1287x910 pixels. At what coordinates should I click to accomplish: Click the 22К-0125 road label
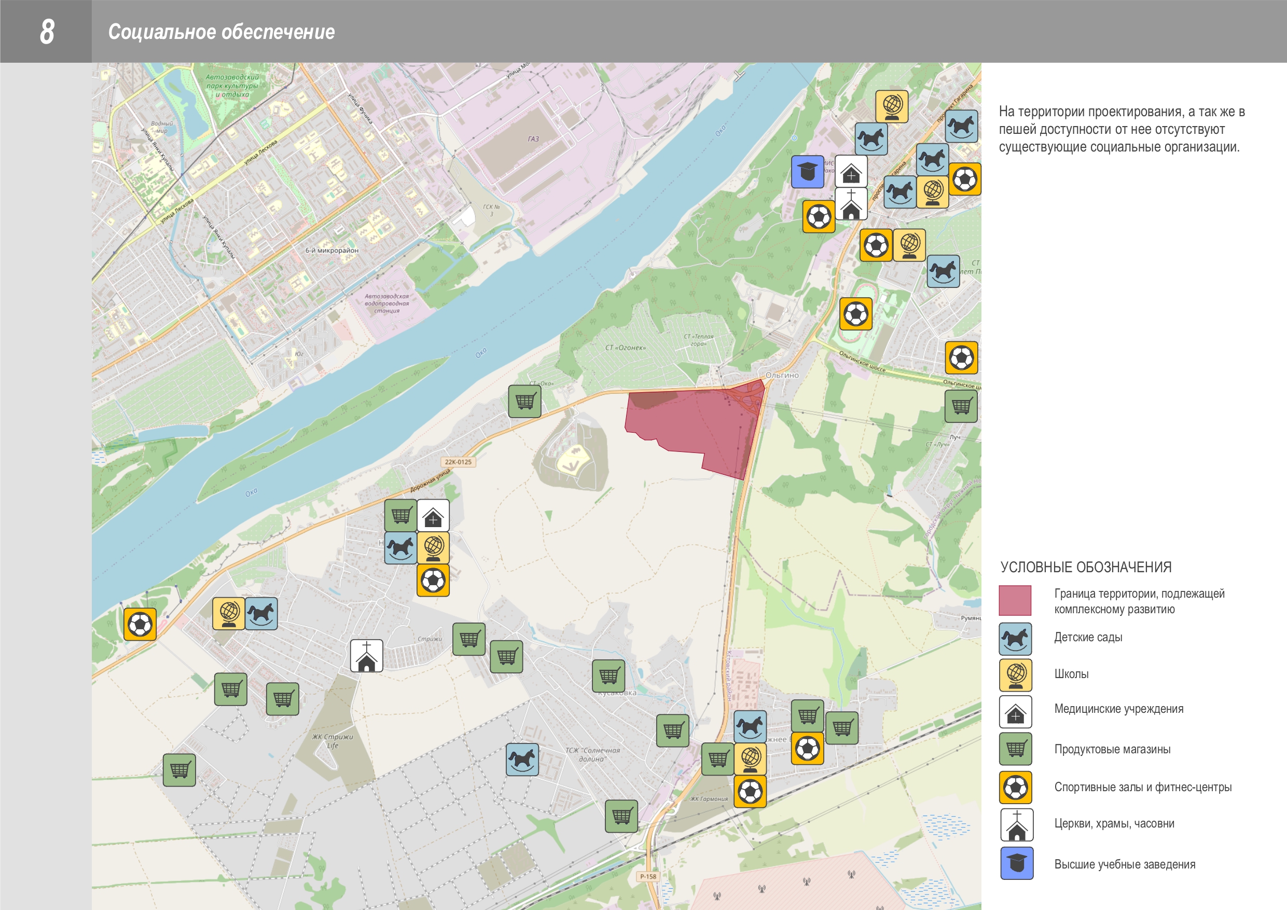coord(458,462)
